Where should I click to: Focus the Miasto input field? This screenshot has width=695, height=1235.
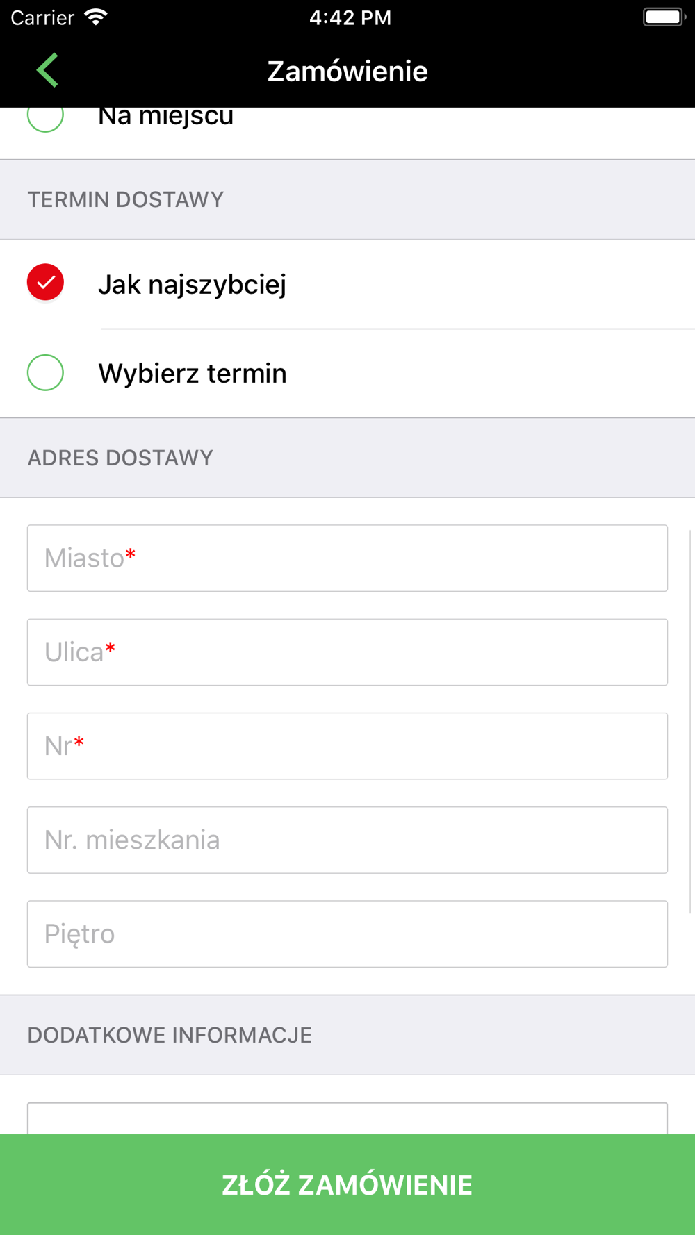tap(347, 558)
